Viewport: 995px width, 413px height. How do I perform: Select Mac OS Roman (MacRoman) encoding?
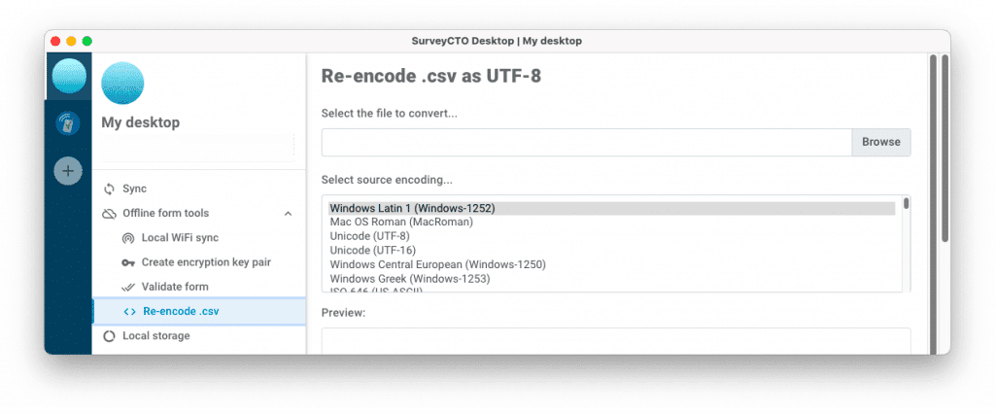pyautogui.click(x=401, y=222)
